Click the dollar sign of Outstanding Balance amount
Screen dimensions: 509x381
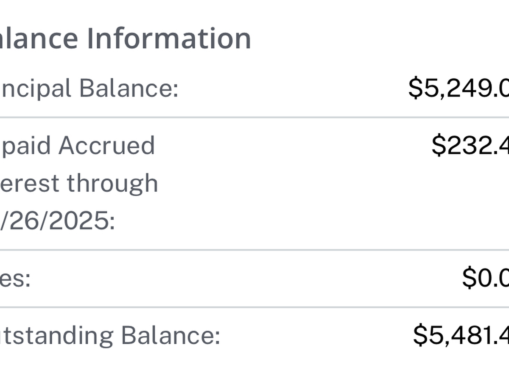point(420,335)
